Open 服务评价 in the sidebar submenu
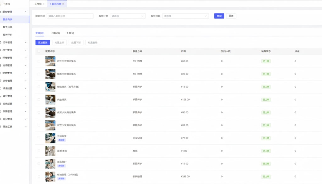Viewport: 322px width, 184px height. tap(8, 35)
